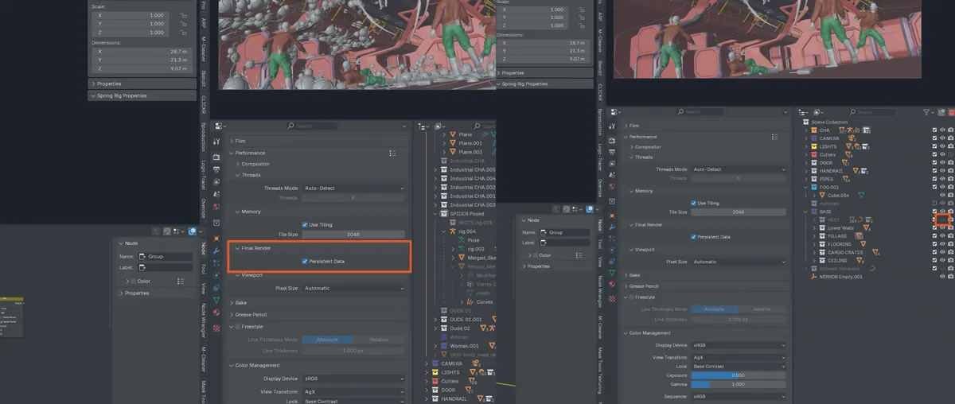Click the CHA collection icon

point(814,130)
